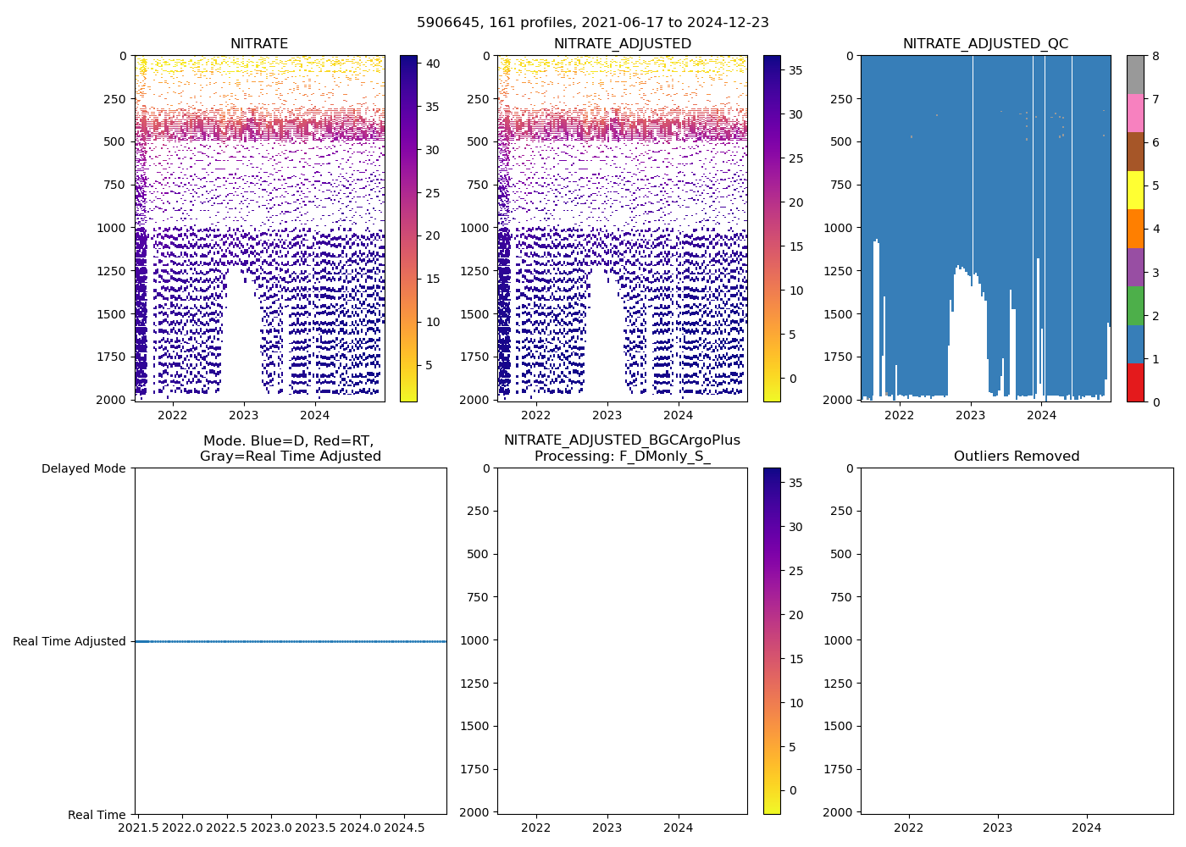Click the orange segment of QC colorbar
This screenshot has width=1186, height=847.
click(1135, 229)
